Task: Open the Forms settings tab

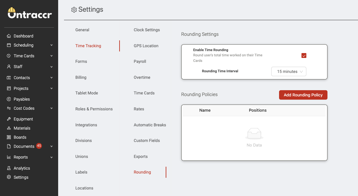Action: (x=81, y=61)
